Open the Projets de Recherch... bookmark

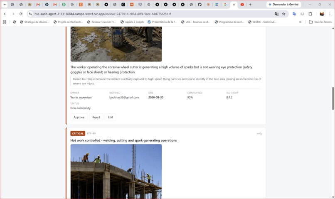[68, 22]
